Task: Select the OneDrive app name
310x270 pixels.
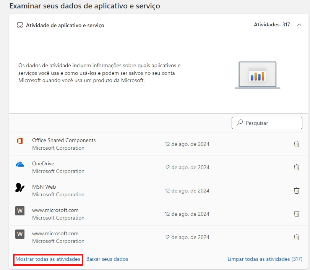Action: 43,163
